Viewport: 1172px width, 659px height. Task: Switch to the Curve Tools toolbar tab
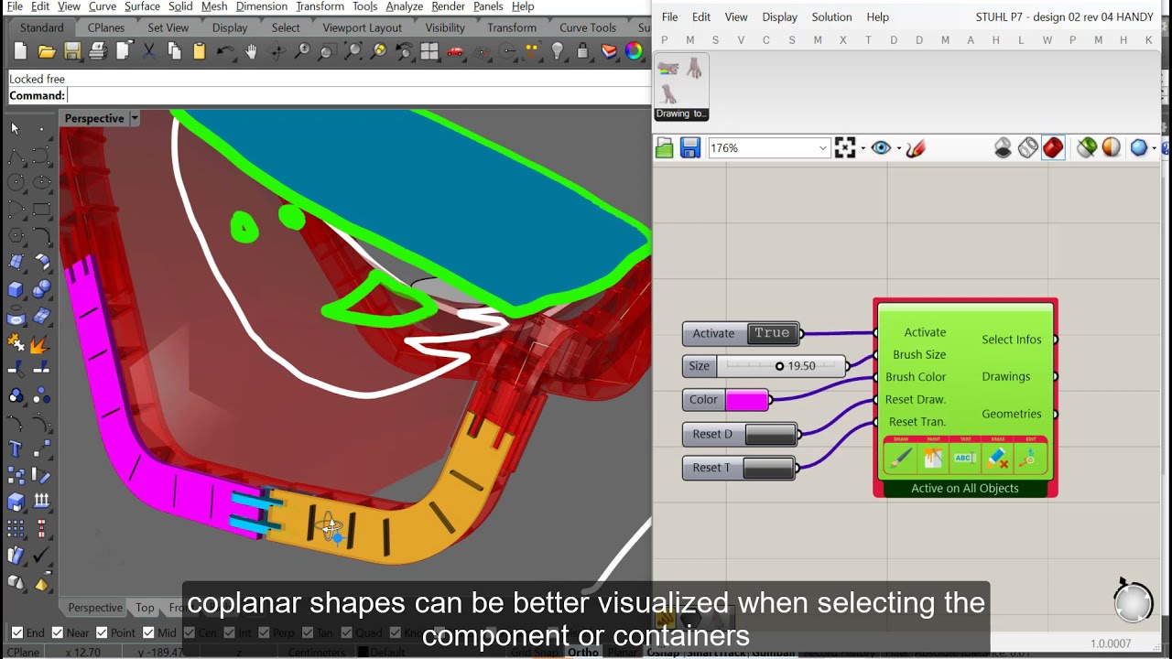588,27
